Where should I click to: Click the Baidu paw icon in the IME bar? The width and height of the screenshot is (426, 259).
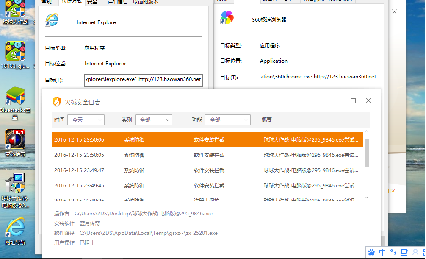click(x=371, y=252)
